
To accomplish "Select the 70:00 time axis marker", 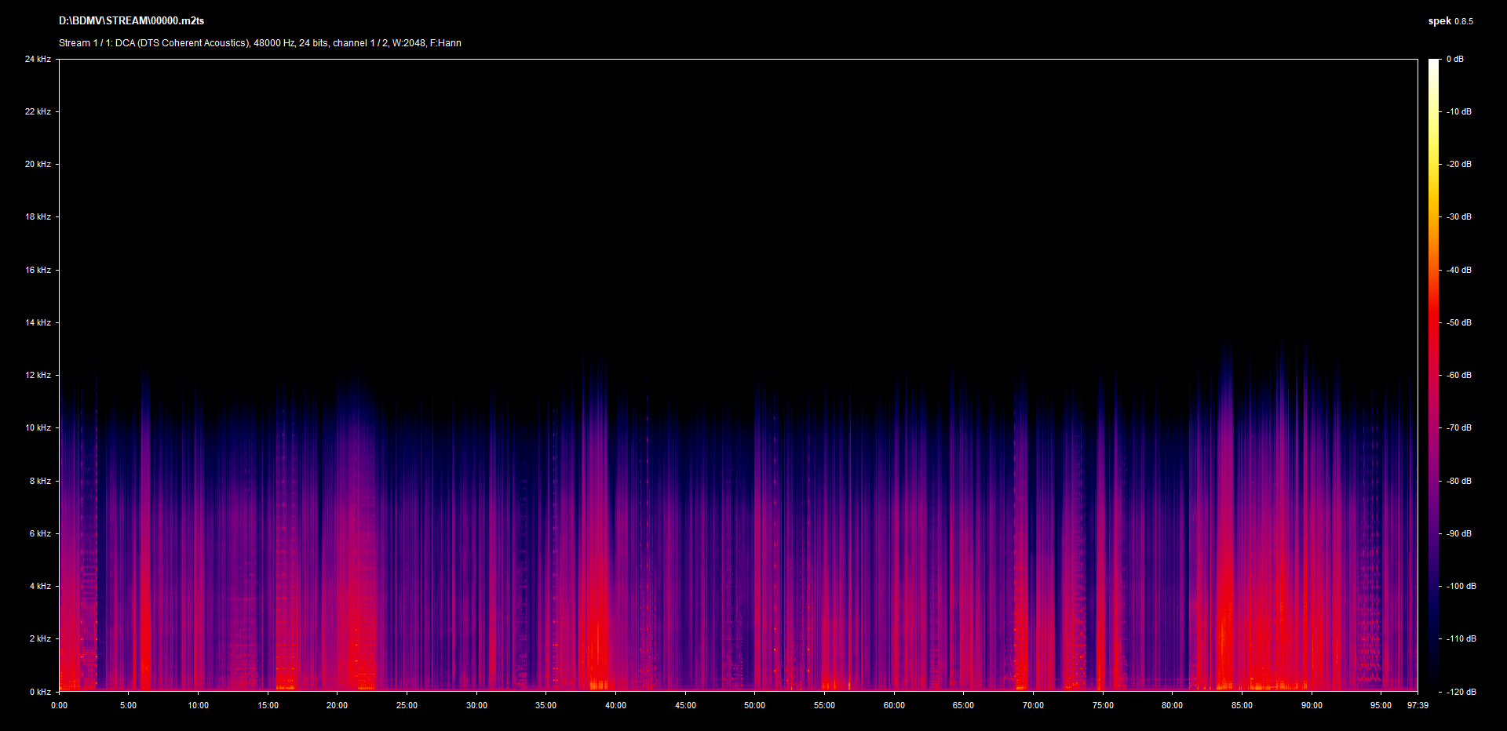I will pyautogui.click(x=1033, y=705).
